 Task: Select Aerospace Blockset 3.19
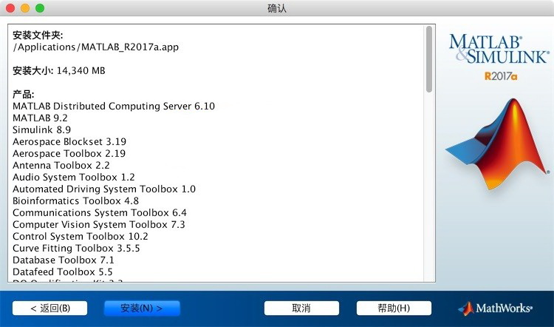pyautogui.click(x=69, y=141)
